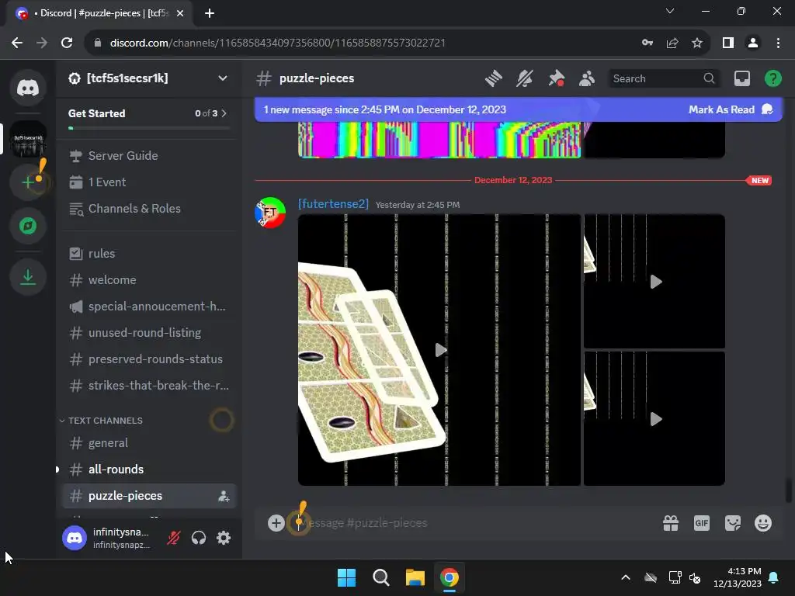Play the upper right video thumbnail
Viewport: 795px width, 596px height.
coord(655,282)
